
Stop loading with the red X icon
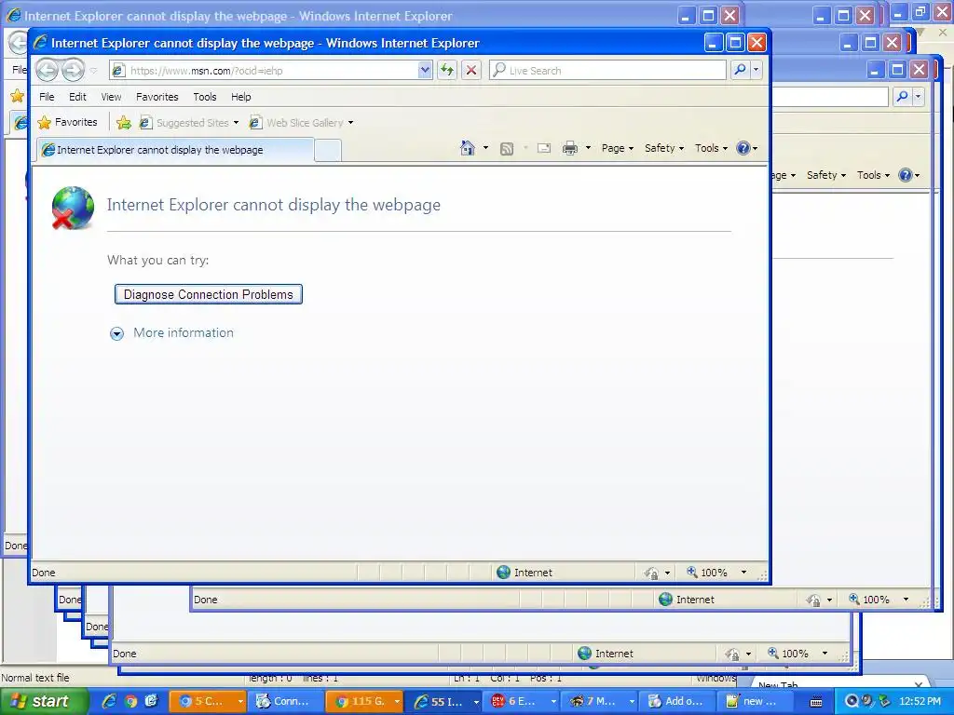(x=470, y=70)
